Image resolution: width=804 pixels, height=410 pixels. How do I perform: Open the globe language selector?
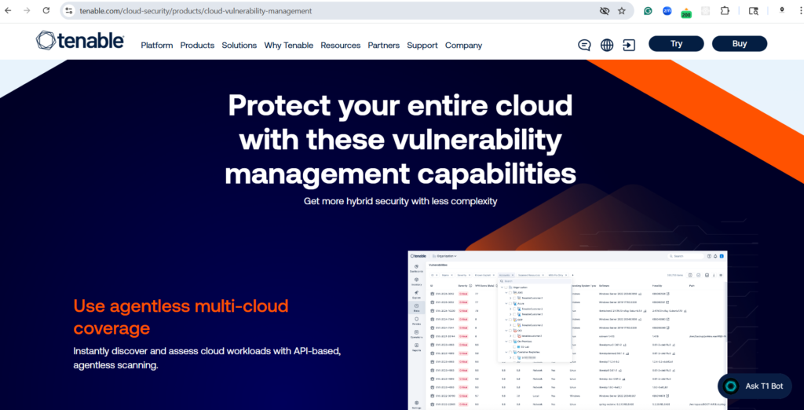[x=607, y=45]
